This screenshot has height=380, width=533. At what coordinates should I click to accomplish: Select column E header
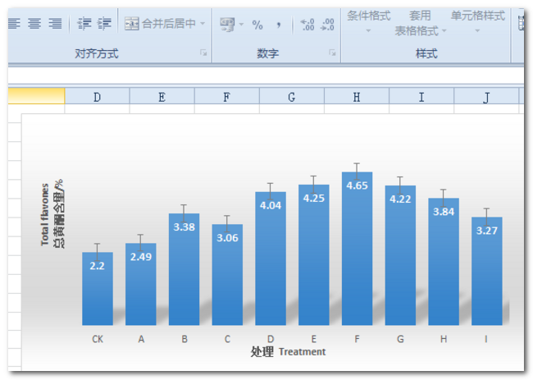(x=162, y=97)
